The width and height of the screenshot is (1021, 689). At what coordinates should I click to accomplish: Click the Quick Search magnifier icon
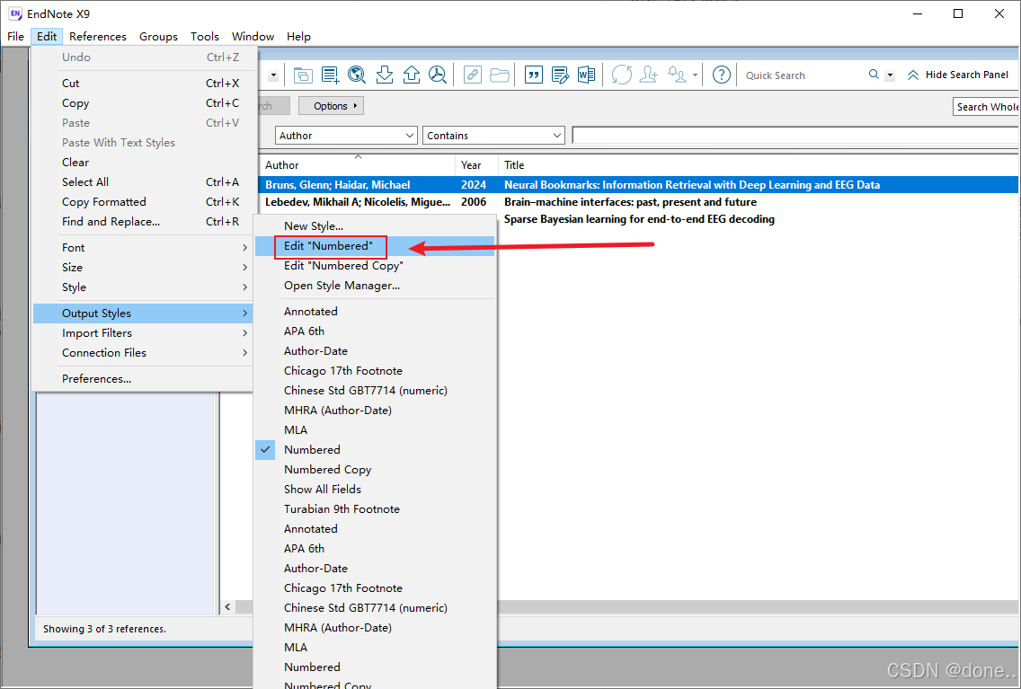[x=874, y=75]
